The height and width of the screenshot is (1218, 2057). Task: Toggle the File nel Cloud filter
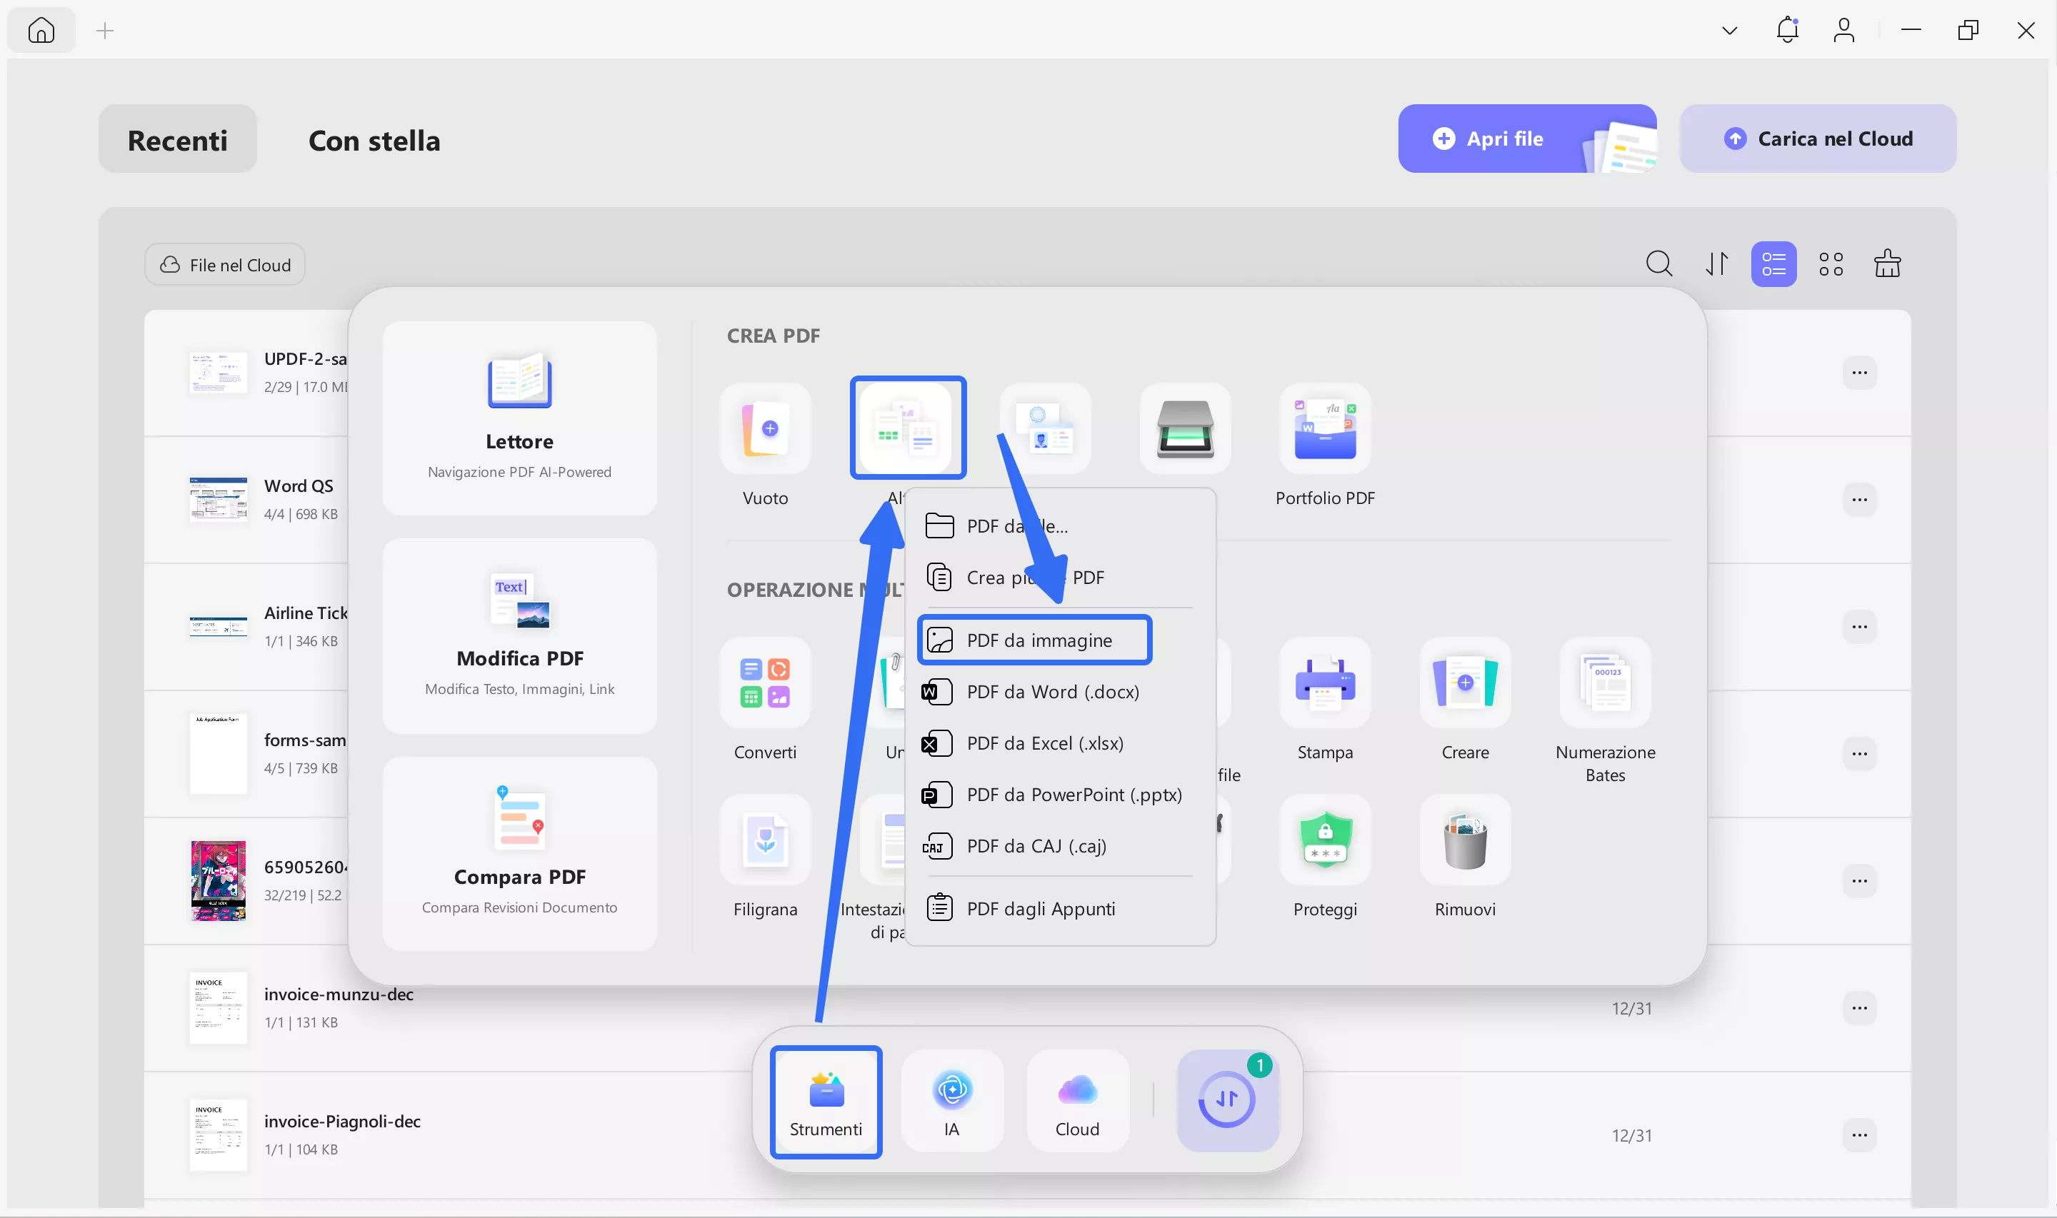pos(224,264)
